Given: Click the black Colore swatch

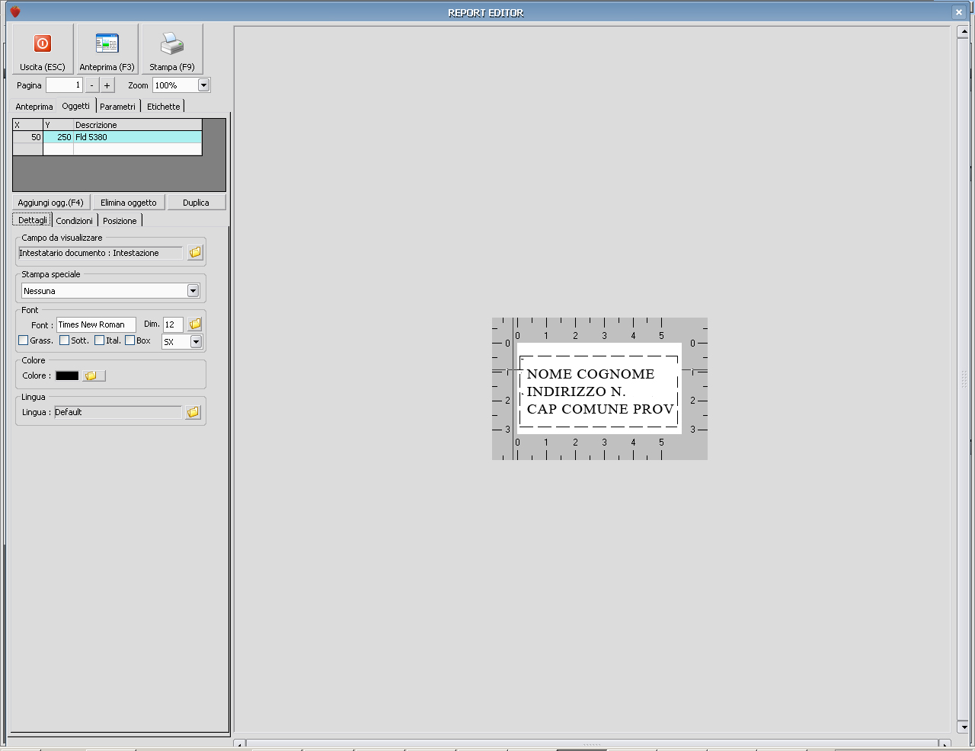Looking at the screenshot, I should 67,375.
